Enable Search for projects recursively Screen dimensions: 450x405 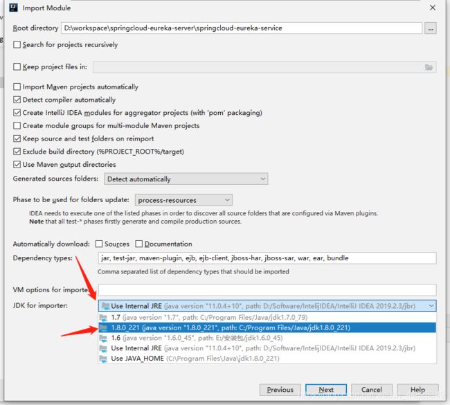[17, 45]
